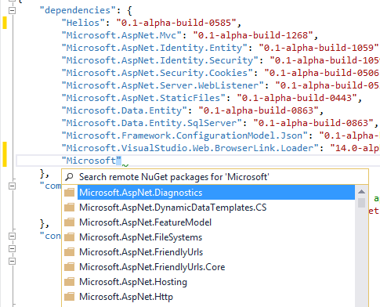Click the "Microsoft.AspNet.StaticFiles" key

(x=143, y=98)
